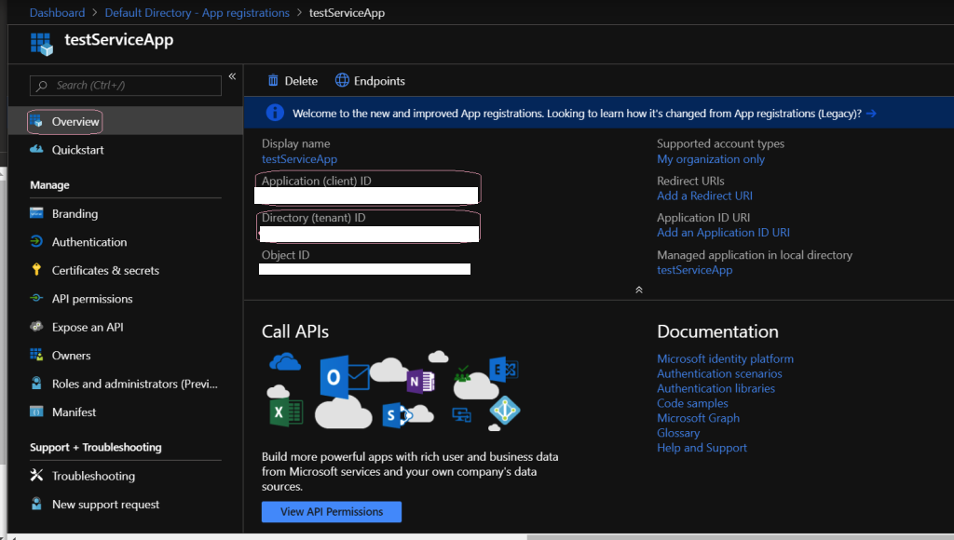Click the Delete trash icon
The image size is (954, 540).
point(273,81)
